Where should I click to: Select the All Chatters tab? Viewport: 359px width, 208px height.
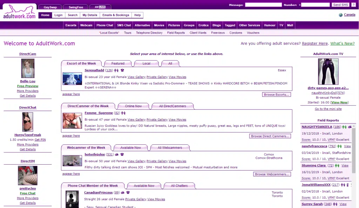(x=179, y=186)
